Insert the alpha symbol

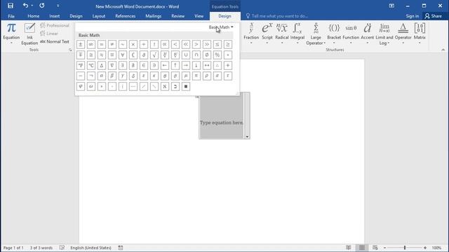pyautogui.click(x=102, y=76)
